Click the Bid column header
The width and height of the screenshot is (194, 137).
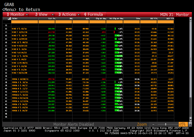click(64, 19)
